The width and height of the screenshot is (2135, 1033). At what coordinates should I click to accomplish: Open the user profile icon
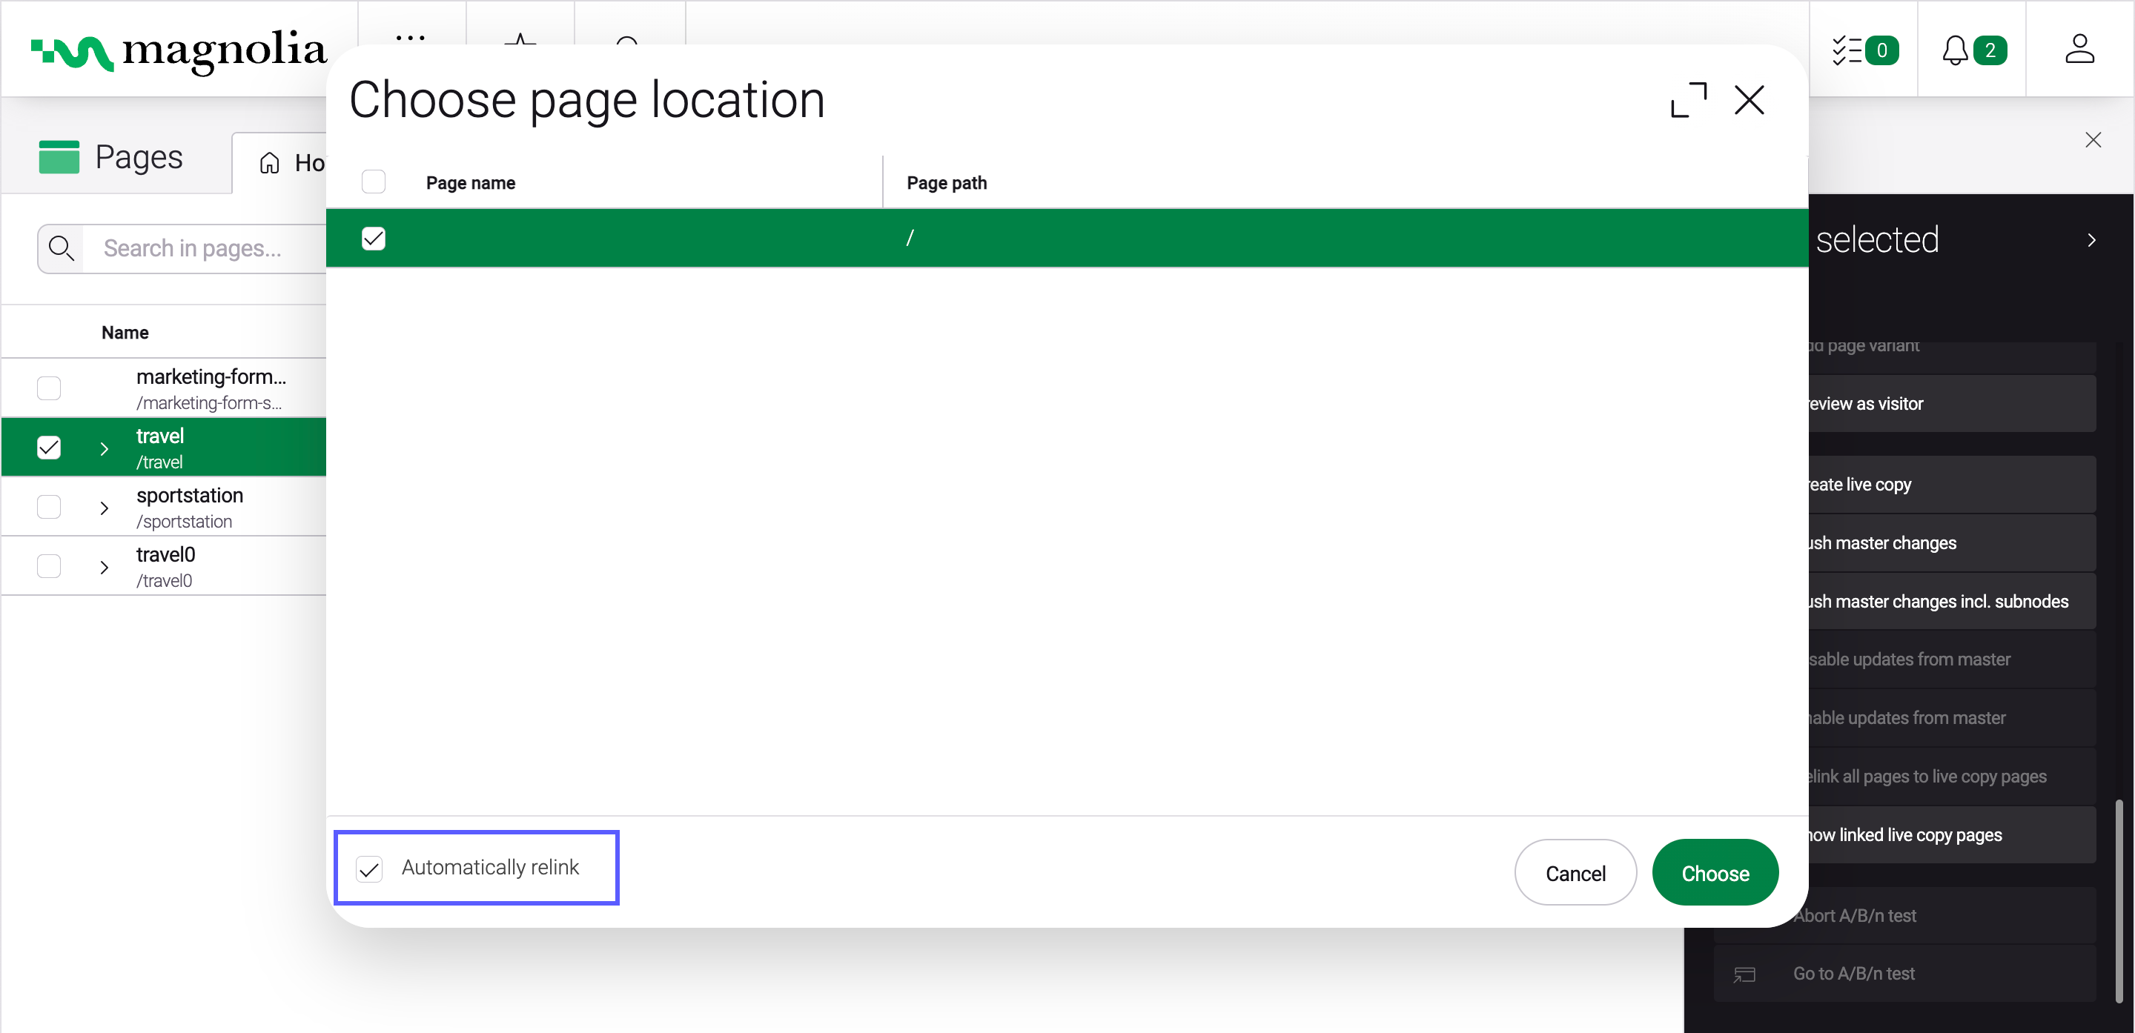(x=2079, y=49)
